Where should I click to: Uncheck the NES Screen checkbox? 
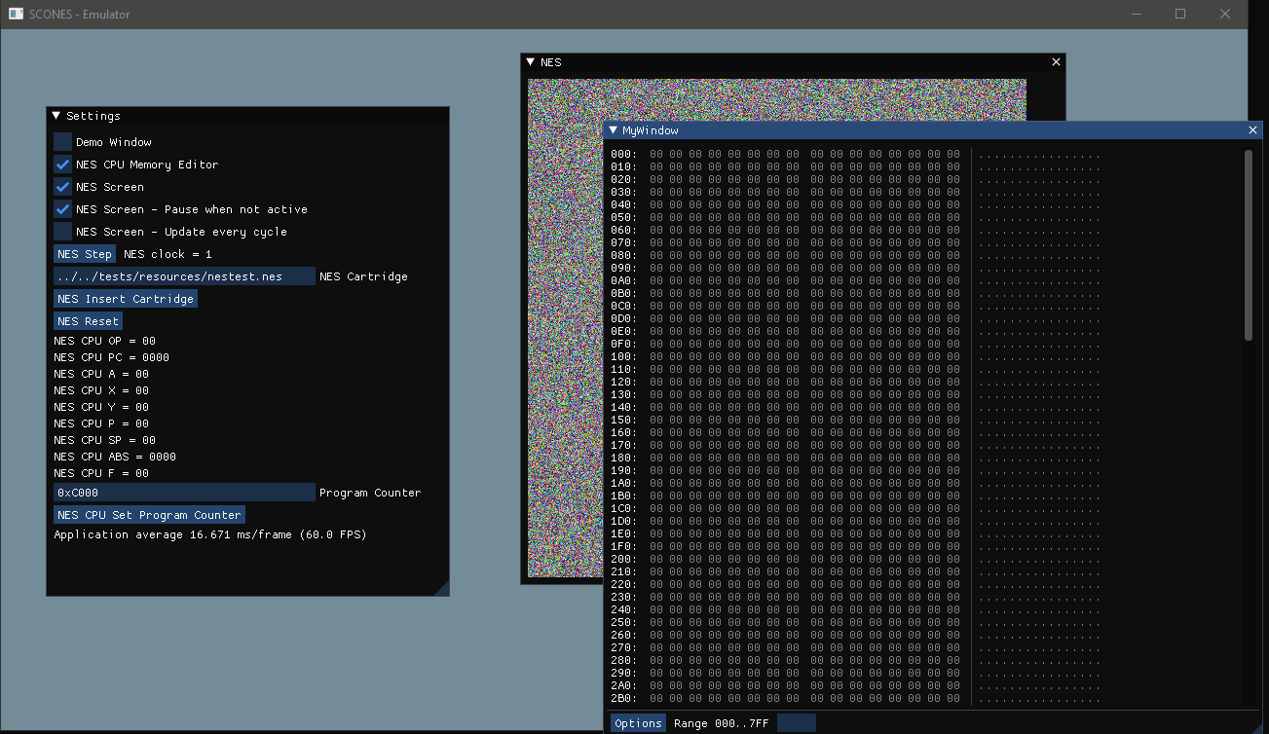pyautogui.click(x=62, y=187)
